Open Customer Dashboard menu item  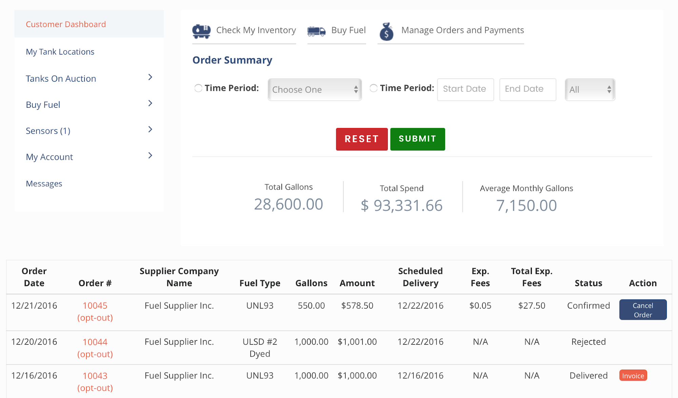click(66, 24)
